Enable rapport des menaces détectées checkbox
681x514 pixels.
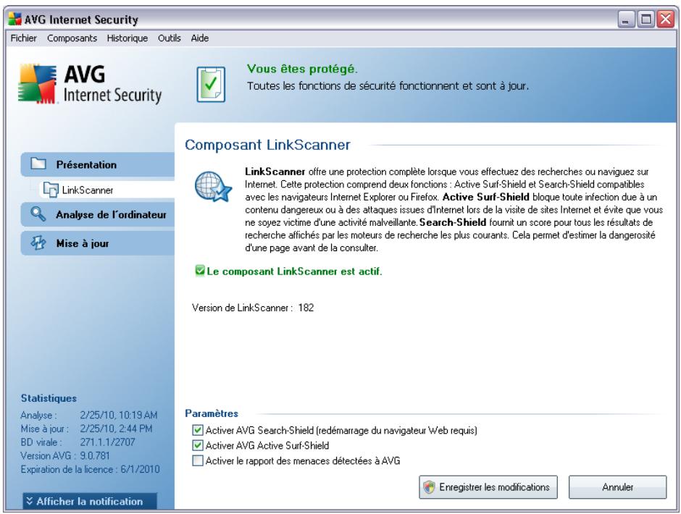[198, 460]
